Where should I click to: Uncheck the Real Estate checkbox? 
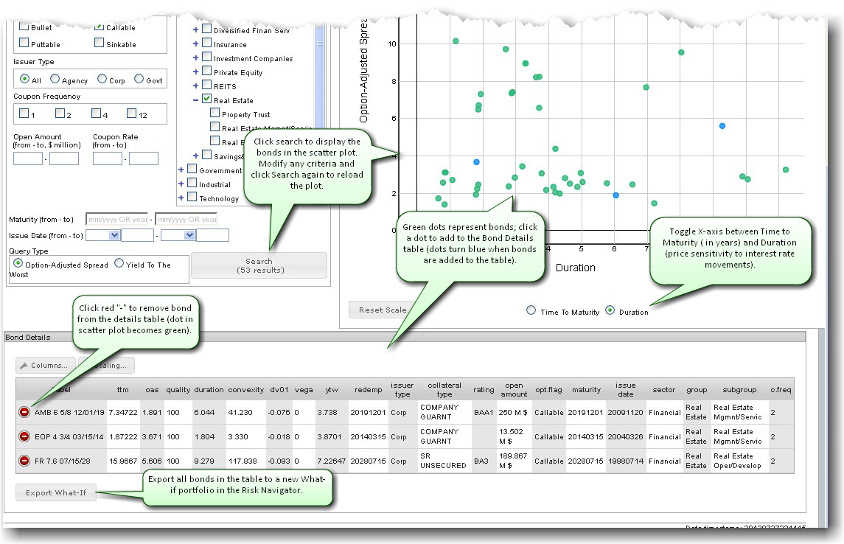point(207,100)
